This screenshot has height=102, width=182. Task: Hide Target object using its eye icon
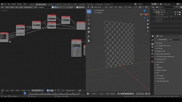click(x=177, y=14)
